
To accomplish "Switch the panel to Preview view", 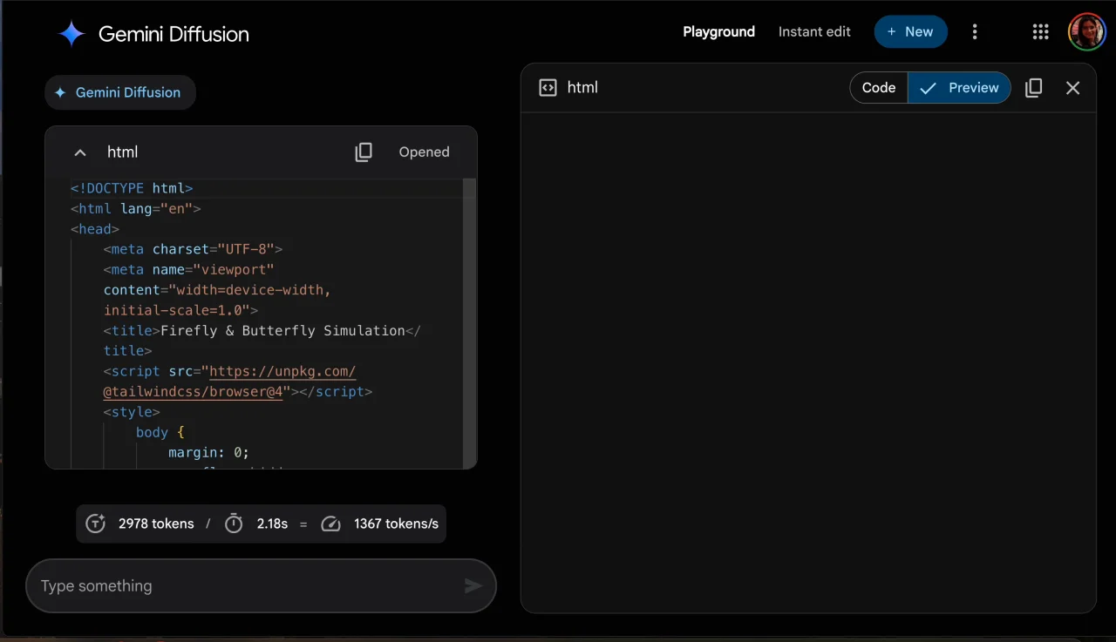I will [960, 88].
